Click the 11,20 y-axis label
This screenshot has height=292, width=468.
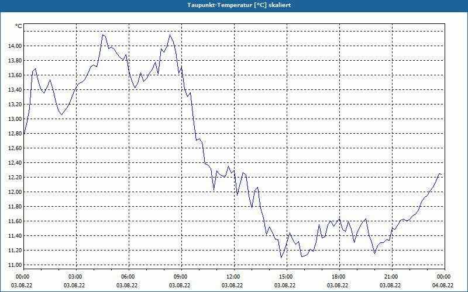click(16, 251)
